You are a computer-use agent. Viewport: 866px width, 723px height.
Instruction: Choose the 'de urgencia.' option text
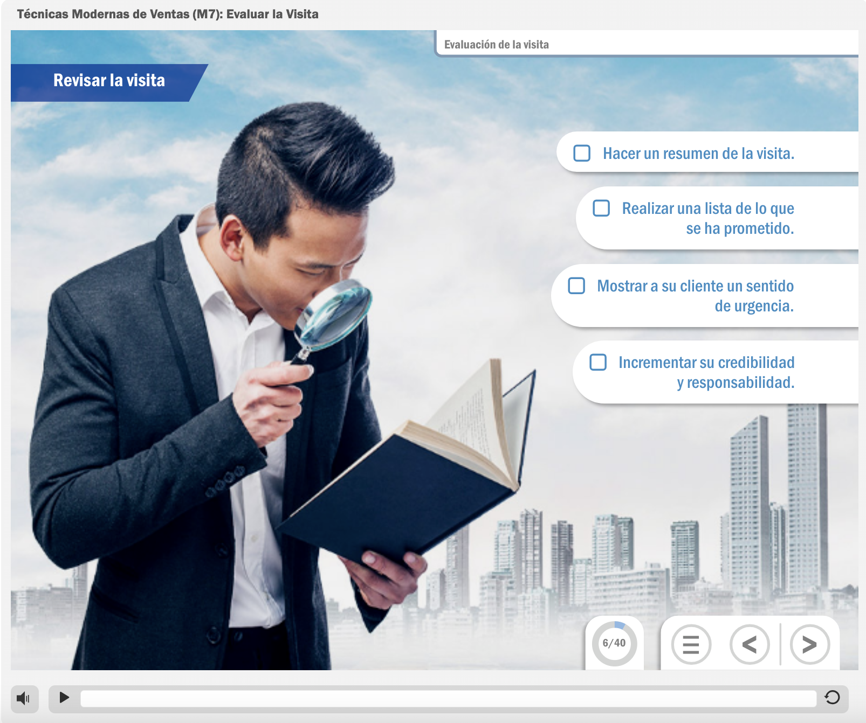754,306
